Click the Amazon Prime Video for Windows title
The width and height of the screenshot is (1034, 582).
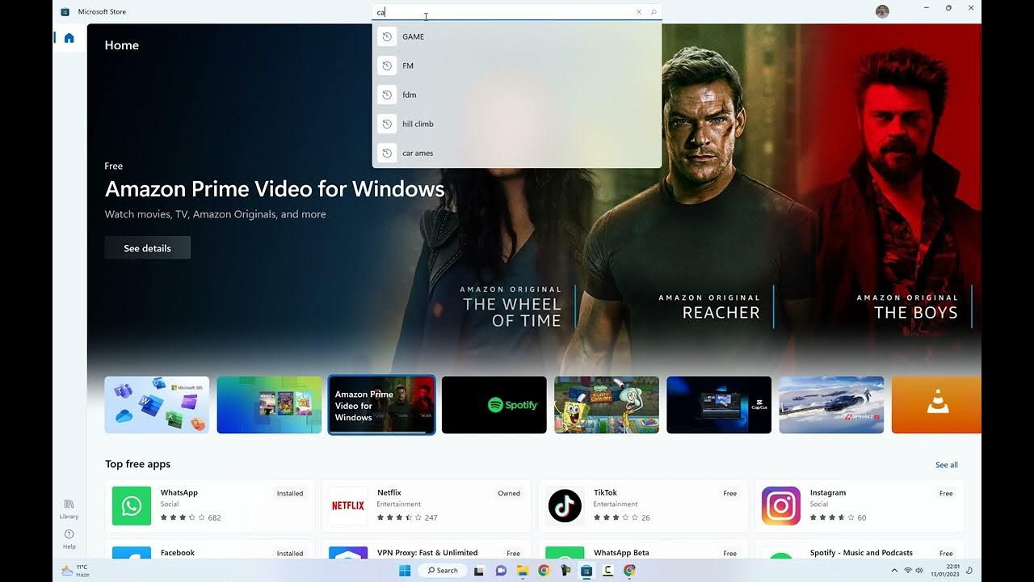[275, 189]
